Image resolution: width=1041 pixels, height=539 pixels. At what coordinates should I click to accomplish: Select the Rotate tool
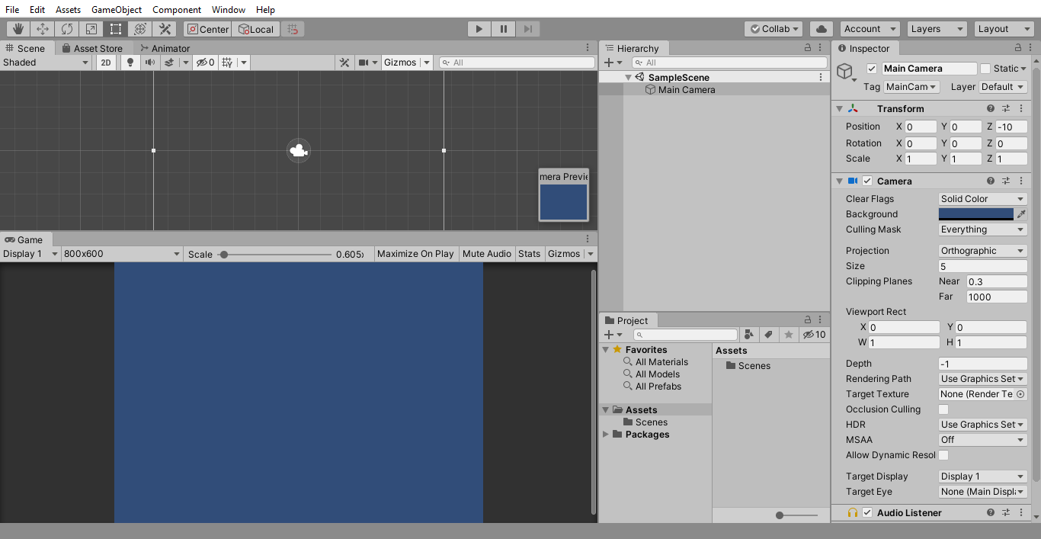pos(67,29)
